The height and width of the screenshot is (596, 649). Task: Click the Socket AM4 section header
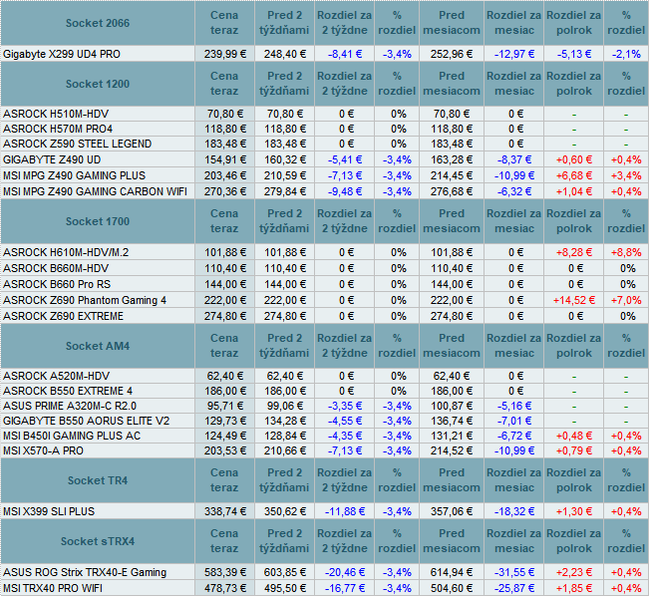point(98,346)
